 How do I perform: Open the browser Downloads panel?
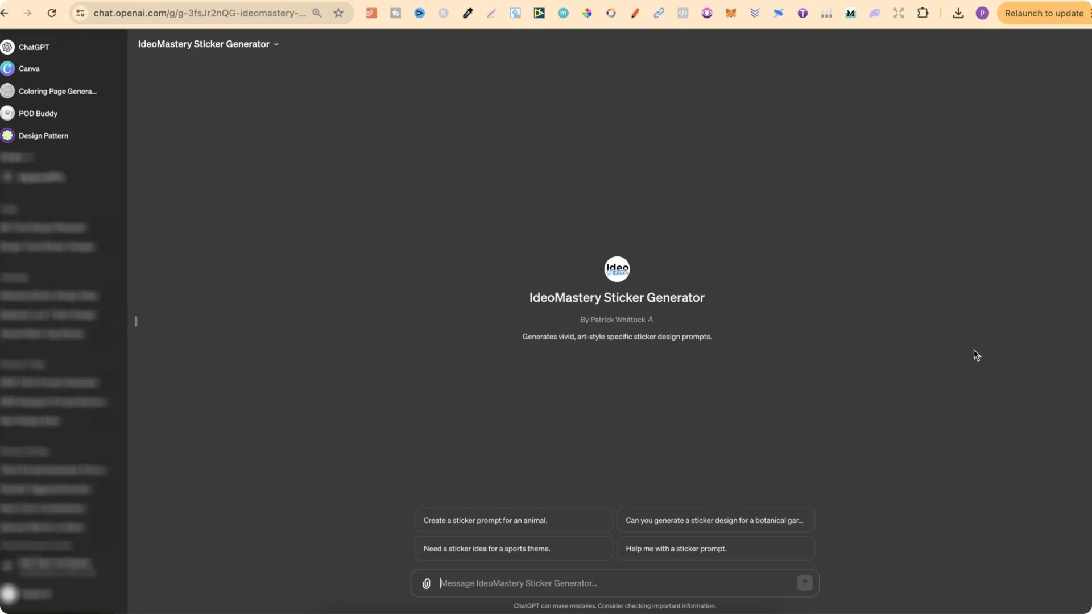click(958, 13)
